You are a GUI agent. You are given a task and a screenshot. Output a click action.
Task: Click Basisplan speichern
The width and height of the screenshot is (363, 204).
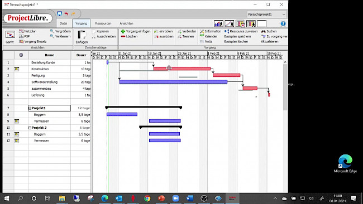tap(237, 36)
